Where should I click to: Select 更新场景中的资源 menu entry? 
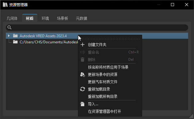coord(110,74)
